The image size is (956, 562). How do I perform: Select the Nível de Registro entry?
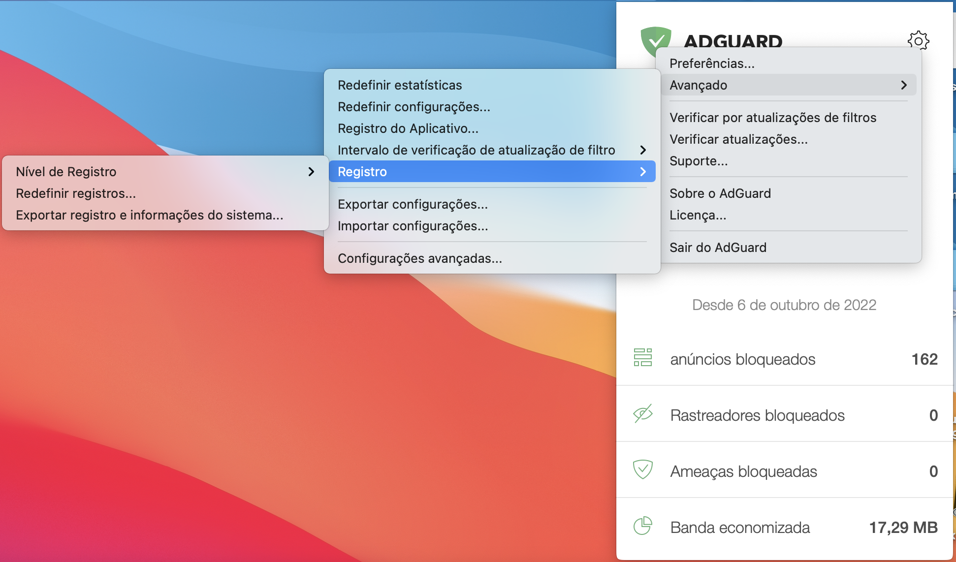(165, 172)
